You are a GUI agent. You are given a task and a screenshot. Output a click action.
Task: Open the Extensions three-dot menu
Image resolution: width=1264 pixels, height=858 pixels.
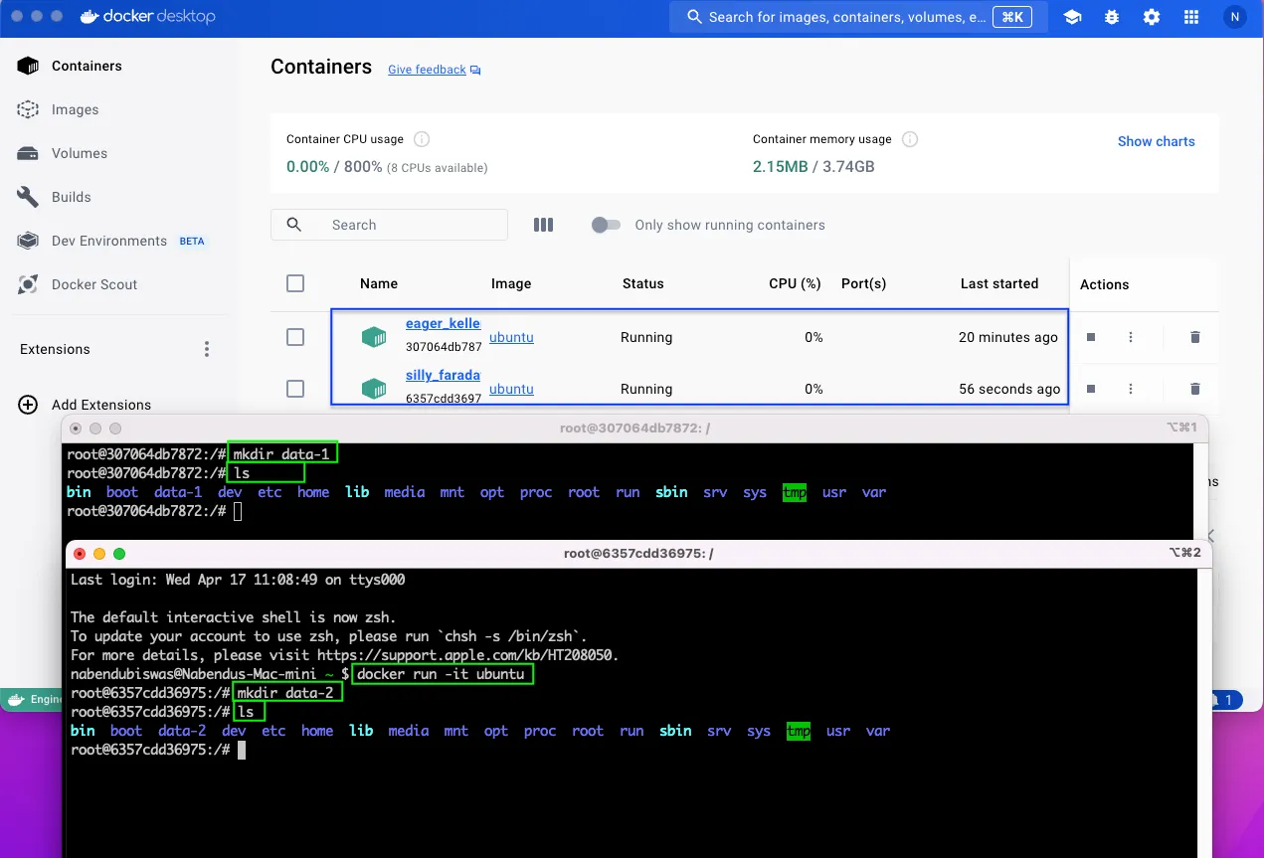pyautogui.click(x=207, y=349)
